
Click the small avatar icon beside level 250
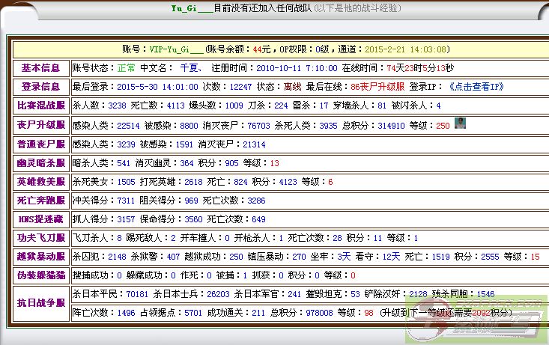click(460, 123)
